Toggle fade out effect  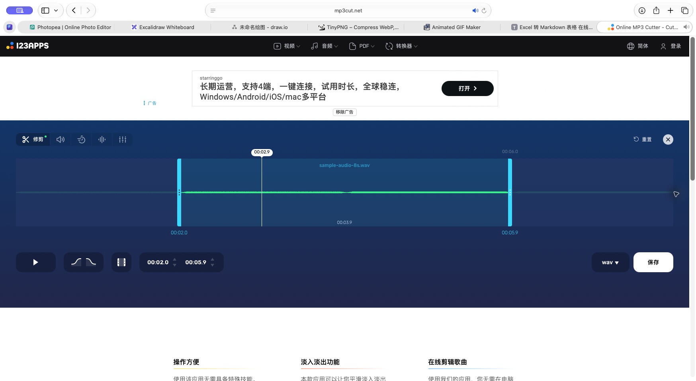91,262
